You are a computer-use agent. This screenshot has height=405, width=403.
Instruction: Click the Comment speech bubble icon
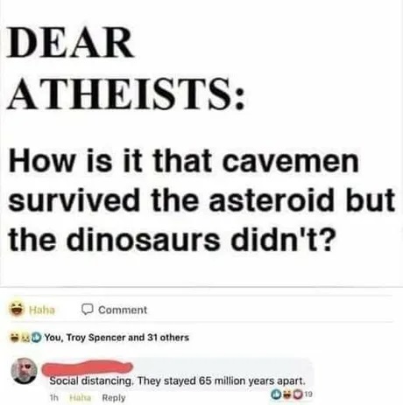click(87, 310)
